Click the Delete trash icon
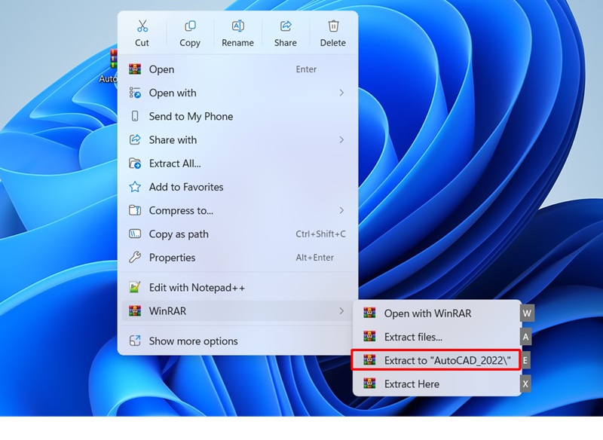The height and width of the screenshot is (440, 603). 332,27
